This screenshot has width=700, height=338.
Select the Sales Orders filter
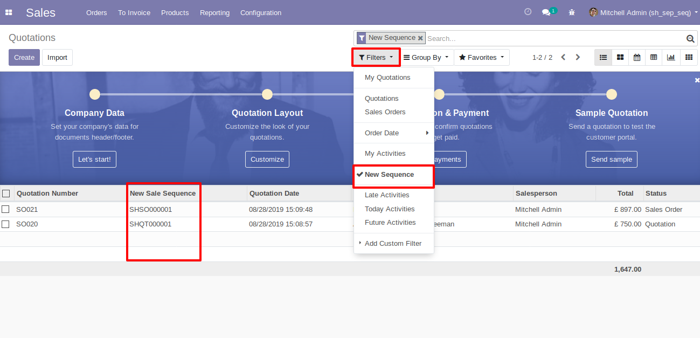[x=394, y=112]
